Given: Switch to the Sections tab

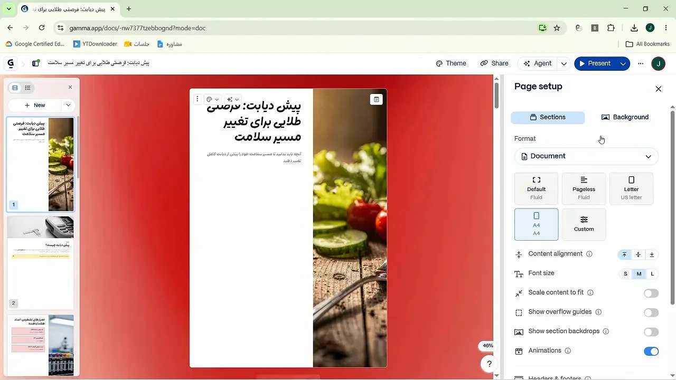Looking at the screenshot, I should click(x=548, y=117).
